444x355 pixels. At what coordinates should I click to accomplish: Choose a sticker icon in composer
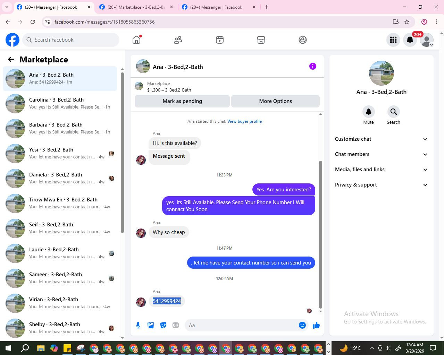[x=163, y=325]
